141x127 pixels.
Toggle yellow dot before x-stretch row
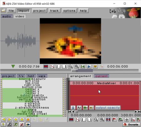(x=1, y=104)
